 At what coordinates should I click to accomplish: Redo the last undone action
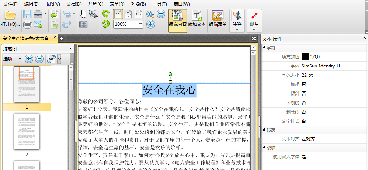coord(67,24)
